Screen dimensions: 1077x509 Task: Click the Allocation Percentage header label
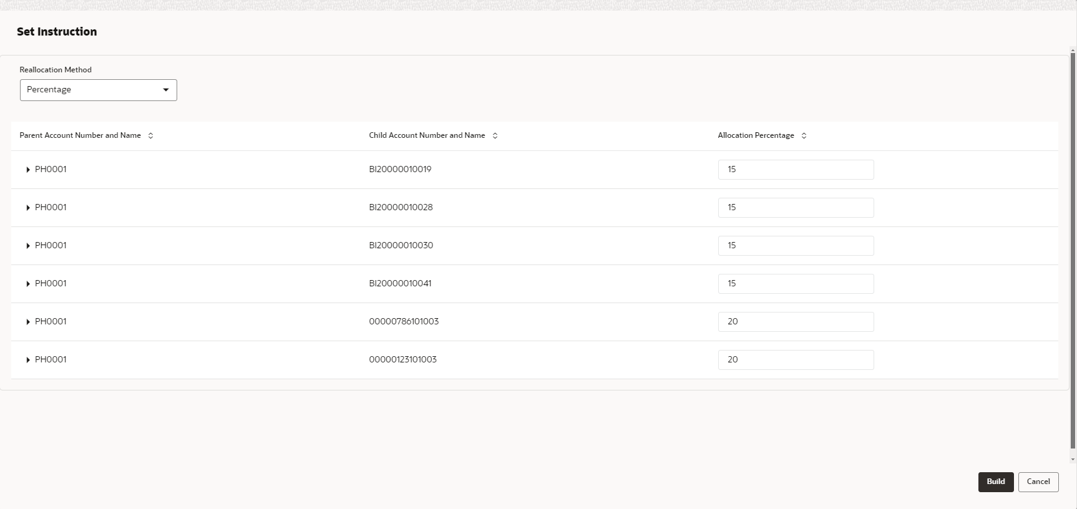(756, 135)
